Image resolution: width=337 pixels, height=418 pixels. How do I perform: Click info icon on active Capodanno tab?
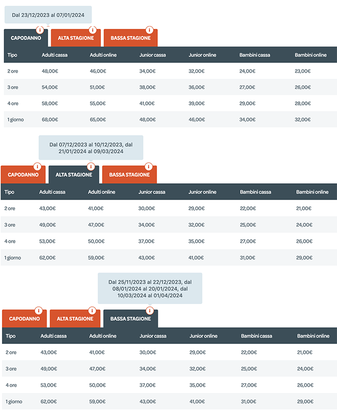point(40,30)
